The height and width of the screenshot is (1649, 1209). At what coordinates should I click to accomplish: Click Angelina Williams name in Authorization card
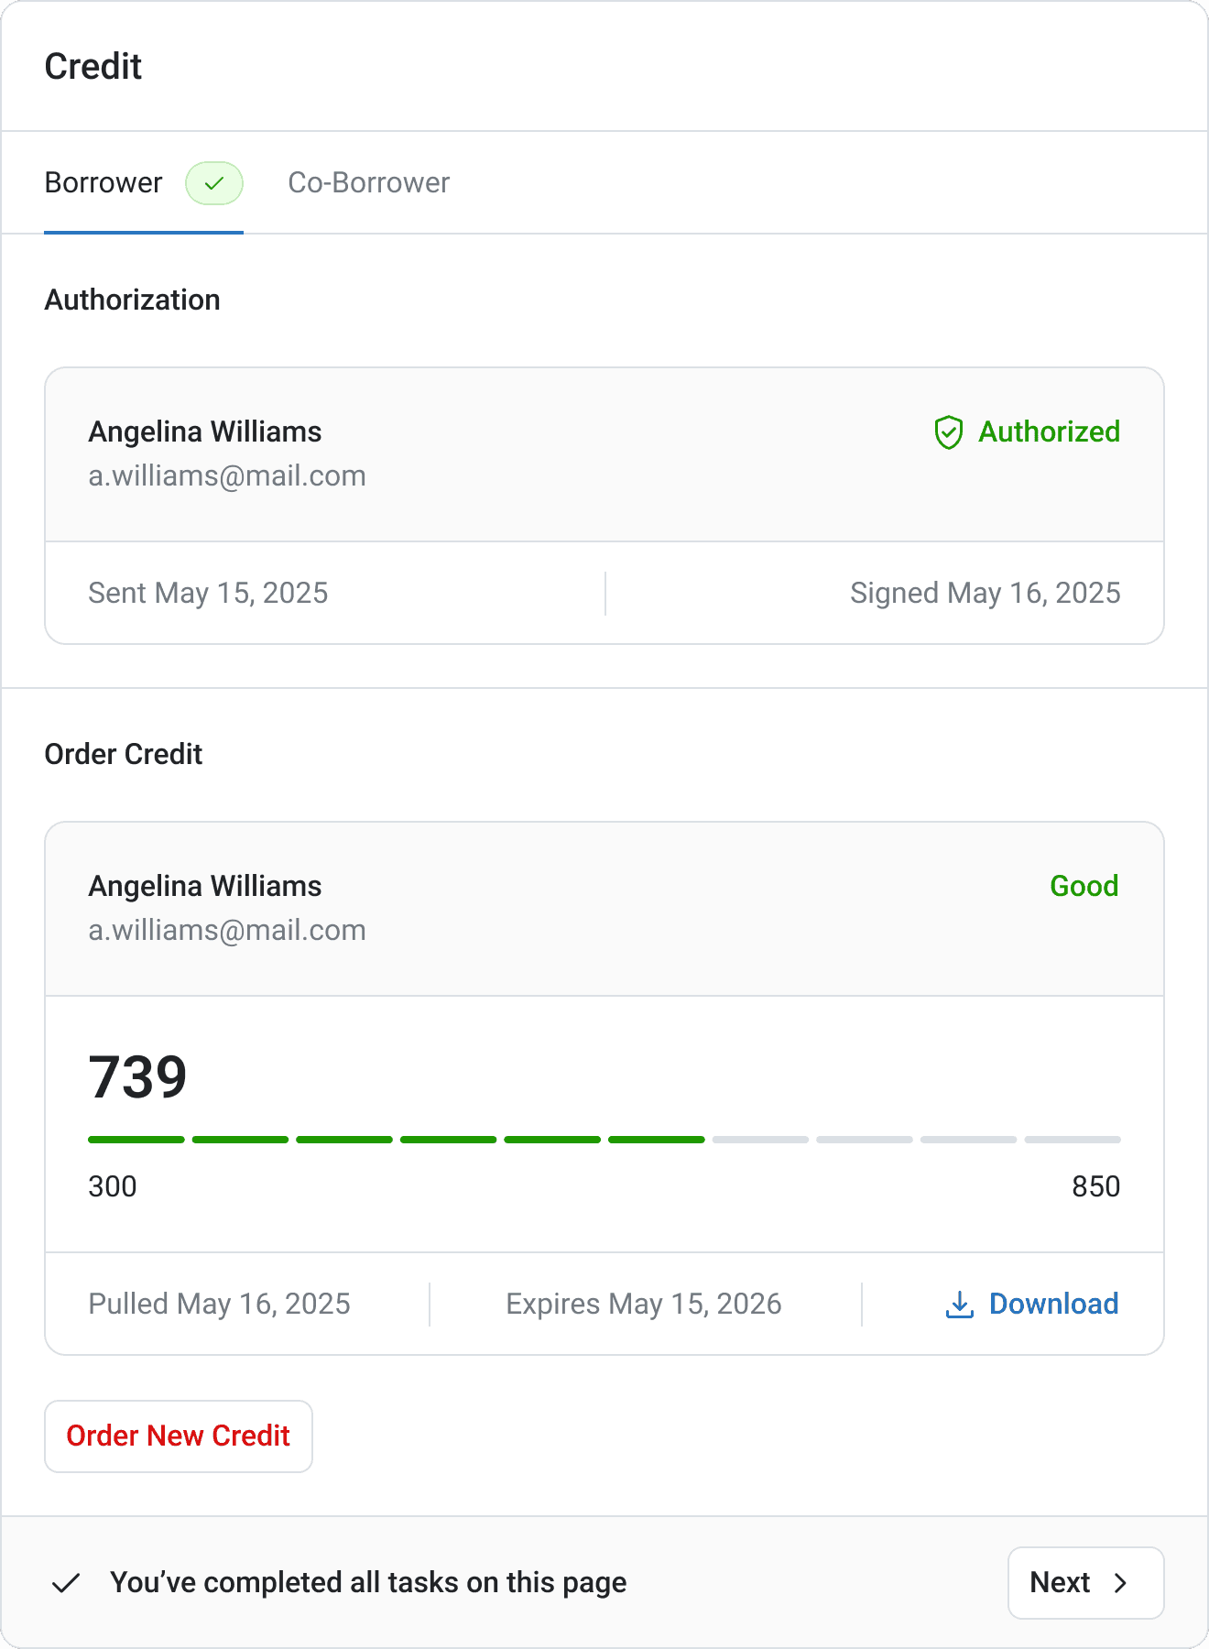coord(205,431)
